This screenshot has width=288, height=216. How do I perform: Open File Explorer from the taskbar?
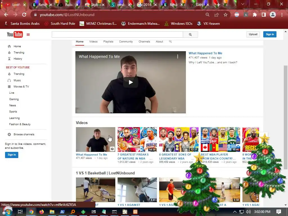[x=52, y=212]
